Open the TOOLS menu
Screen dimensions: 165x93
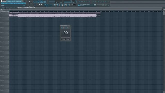click(x=21, y=3)
